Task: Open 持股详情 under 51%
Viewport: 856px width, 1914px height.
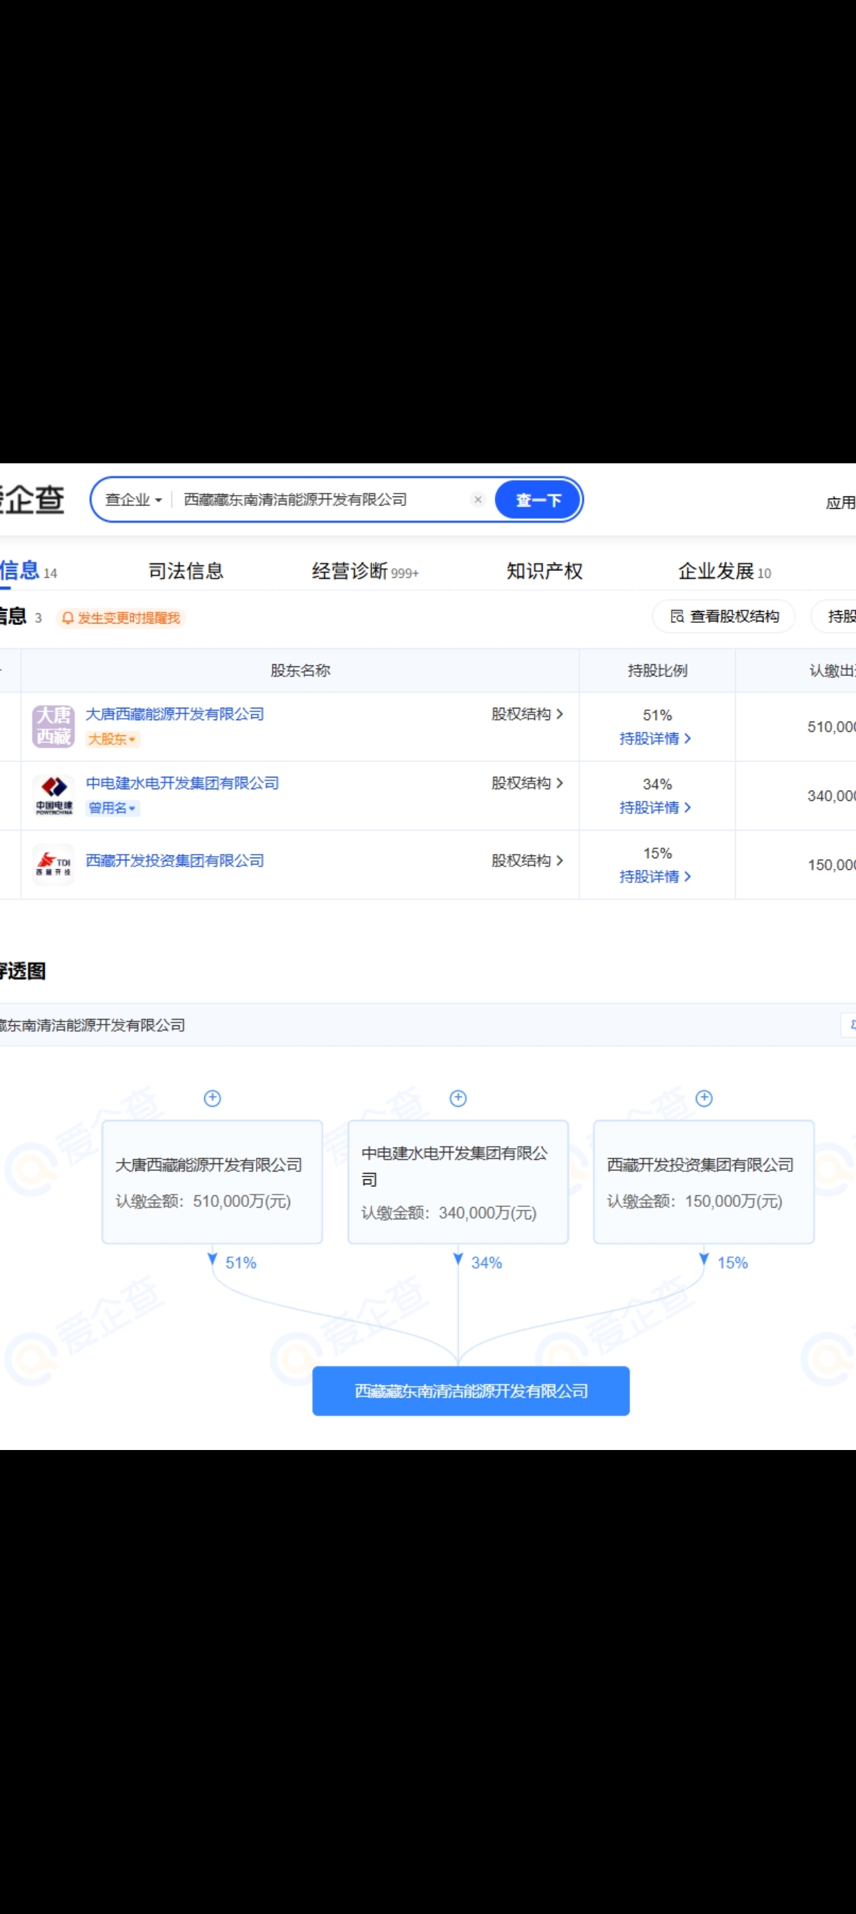Action: tap(655, 738)
